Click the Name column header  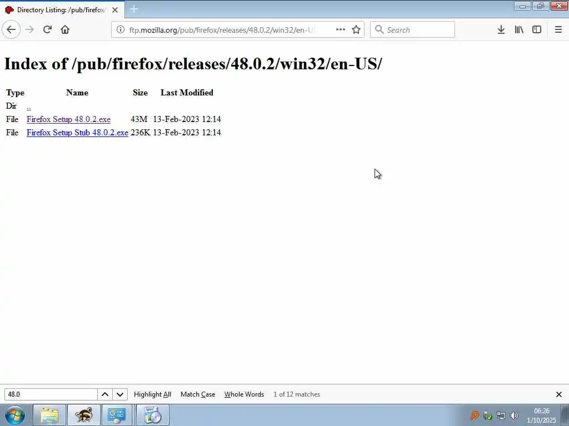[x=77, y=93]
